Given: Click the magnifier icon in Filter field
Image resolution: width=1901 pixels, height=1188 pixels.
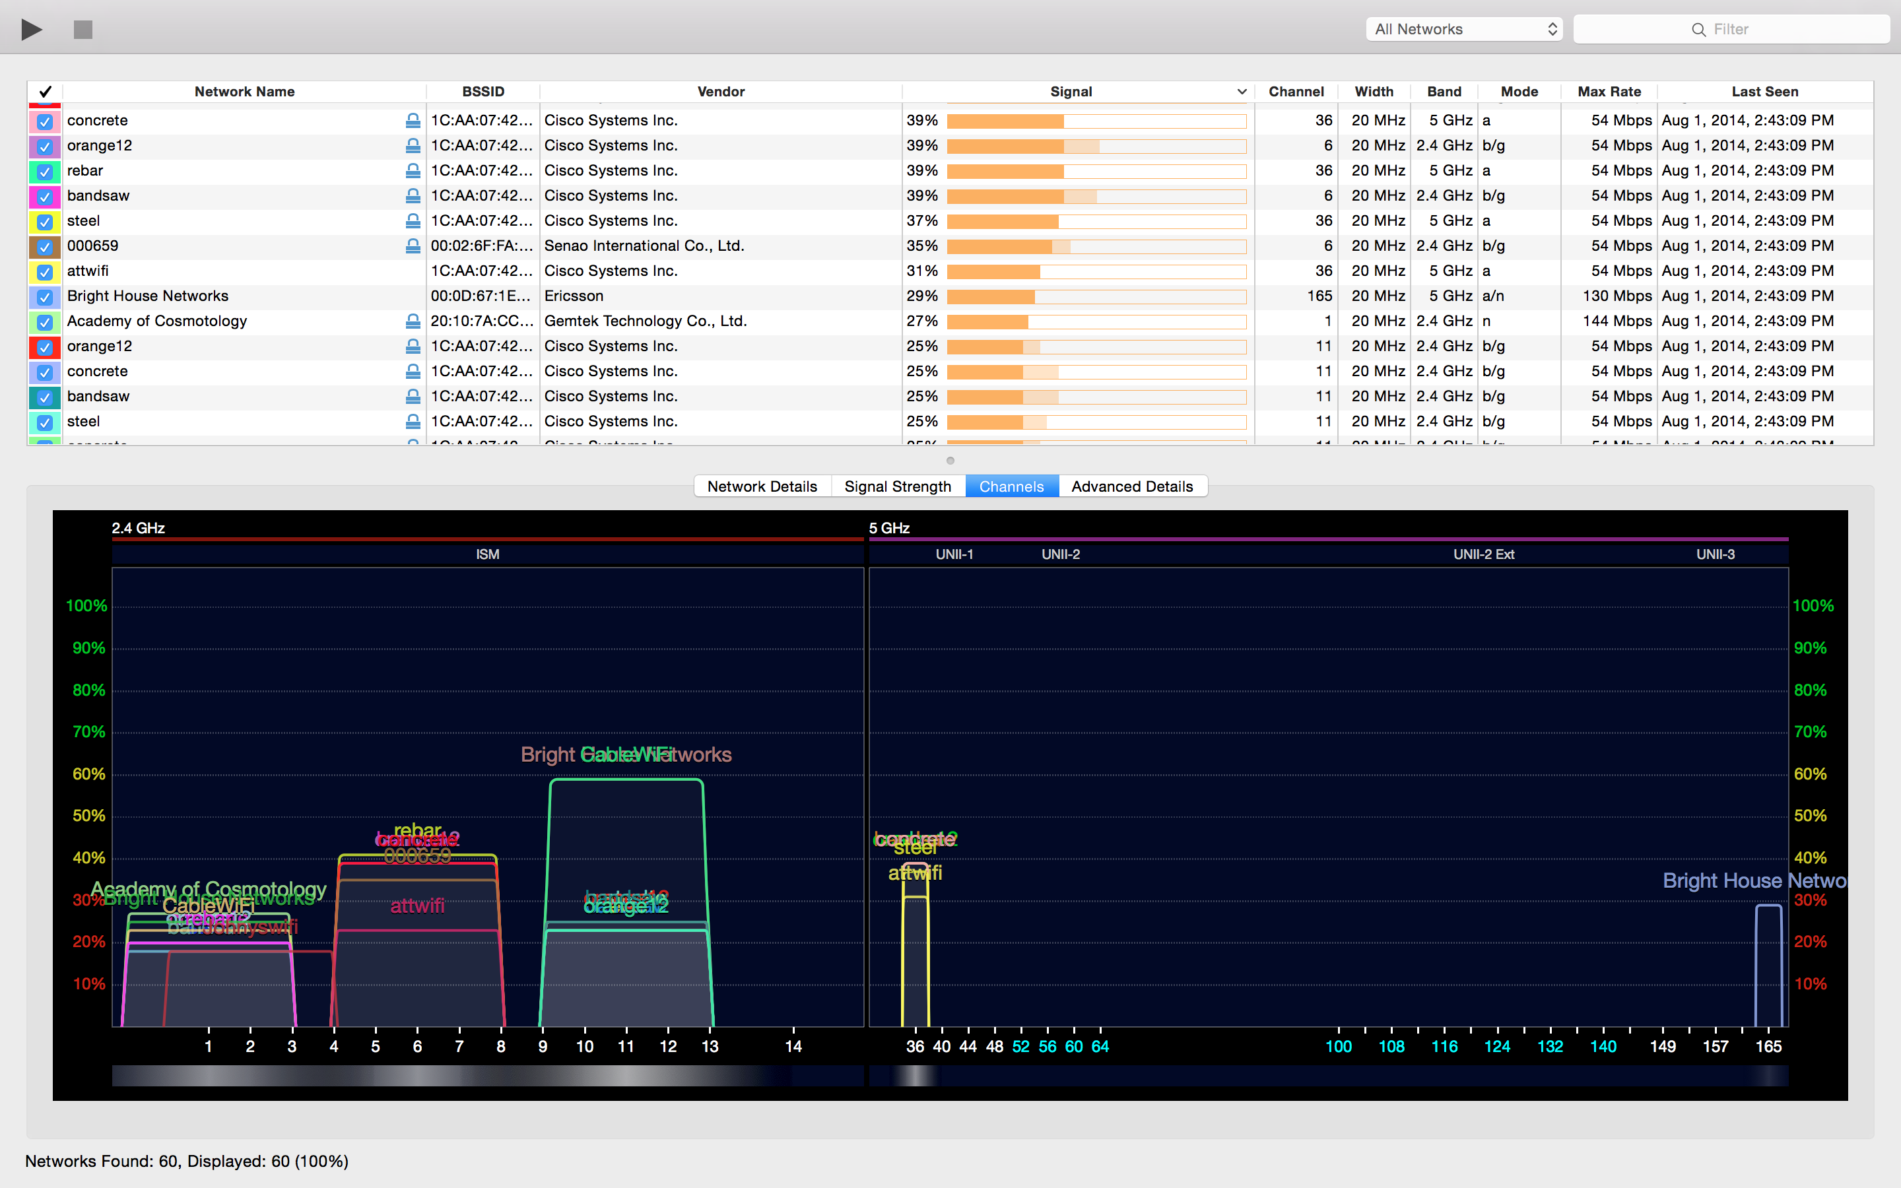Looking at the screenshot, I should 1698,30.
